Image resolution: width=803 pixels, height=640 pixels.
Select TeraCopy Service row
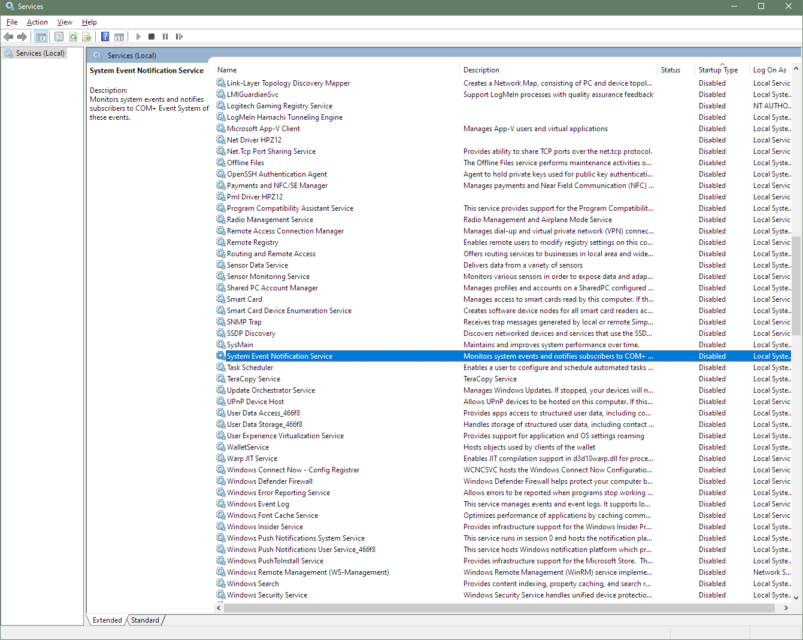click(x=503, y=379)
